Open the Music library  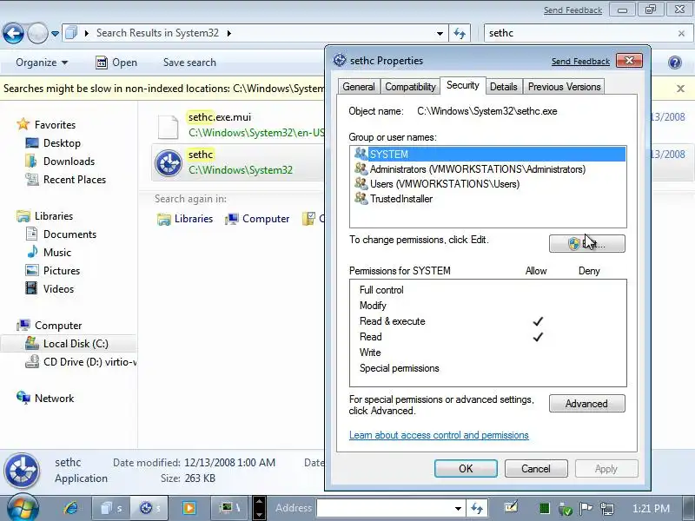point(56,253)
